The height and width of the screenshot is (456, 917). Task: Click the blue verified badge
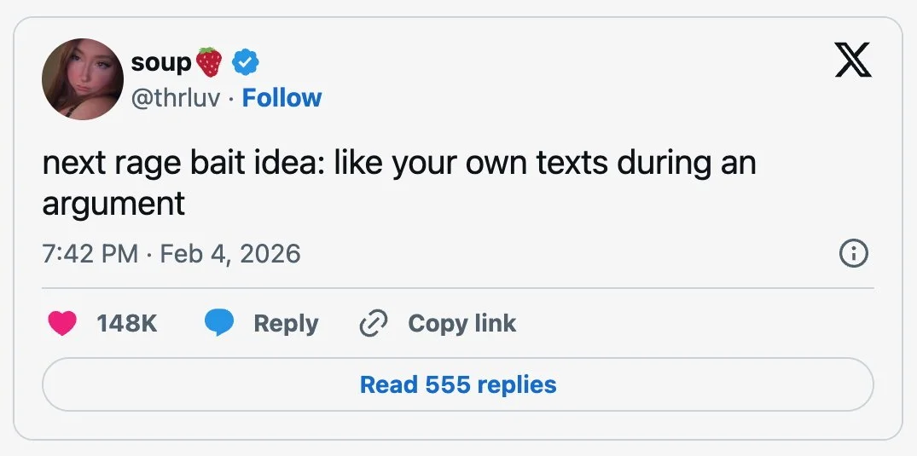tap(247, 62)
